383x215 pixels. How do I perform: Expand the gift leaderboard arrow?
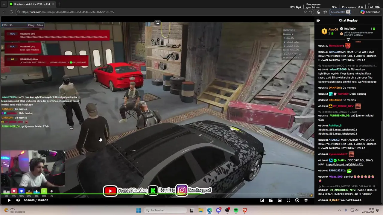(x=348, y=39)
